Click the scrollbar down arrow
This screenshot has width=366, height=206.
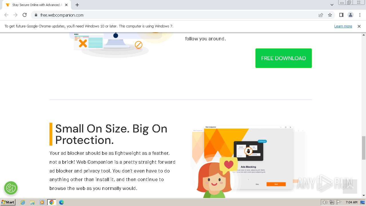tap(364, 195)
